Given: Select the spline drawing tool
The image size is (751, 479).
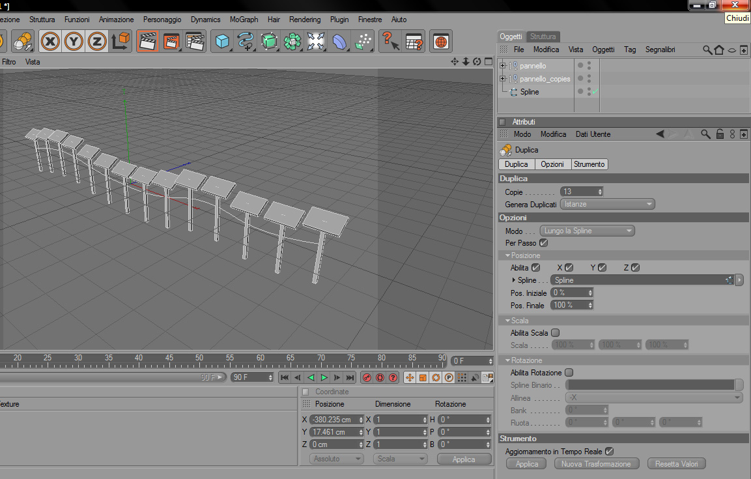Looking at the screenshot, I should click(x=245, y=41).
